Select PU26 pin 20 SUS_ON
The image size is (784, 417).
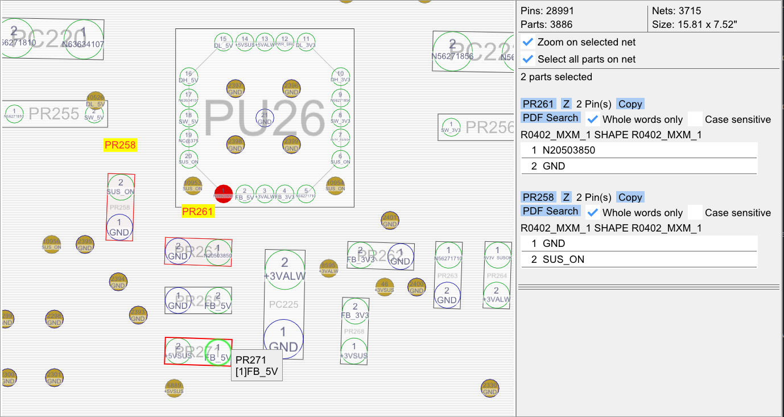click(188, 159)
